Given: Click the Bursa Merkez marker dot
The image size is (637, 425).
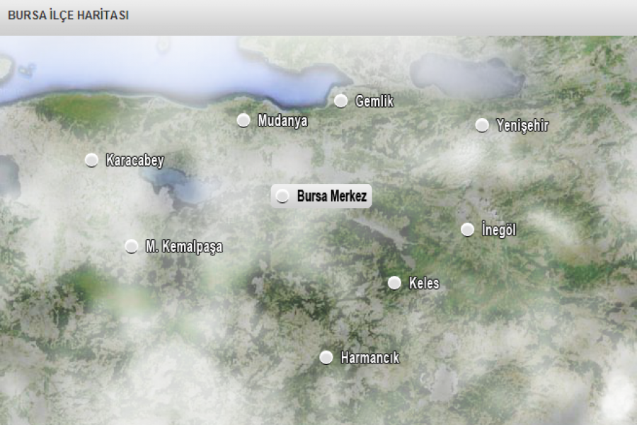Looking at the screenshot, I should point(282,196).
